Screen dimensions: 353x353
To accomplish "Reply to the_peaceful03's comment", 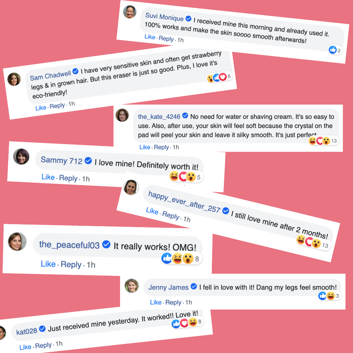I will coord(71,264).
